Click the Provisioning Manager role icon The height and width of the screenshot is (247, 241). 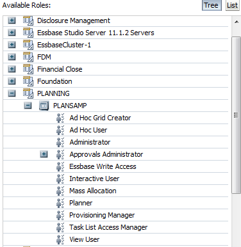(60, 215)
